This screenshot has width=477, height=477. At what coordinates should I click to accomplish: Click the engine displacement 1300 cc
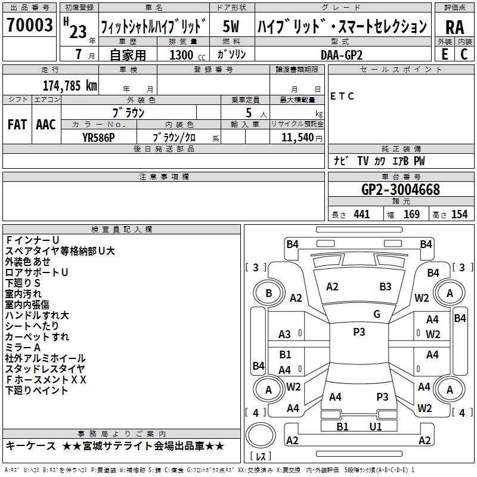[181, 55]
